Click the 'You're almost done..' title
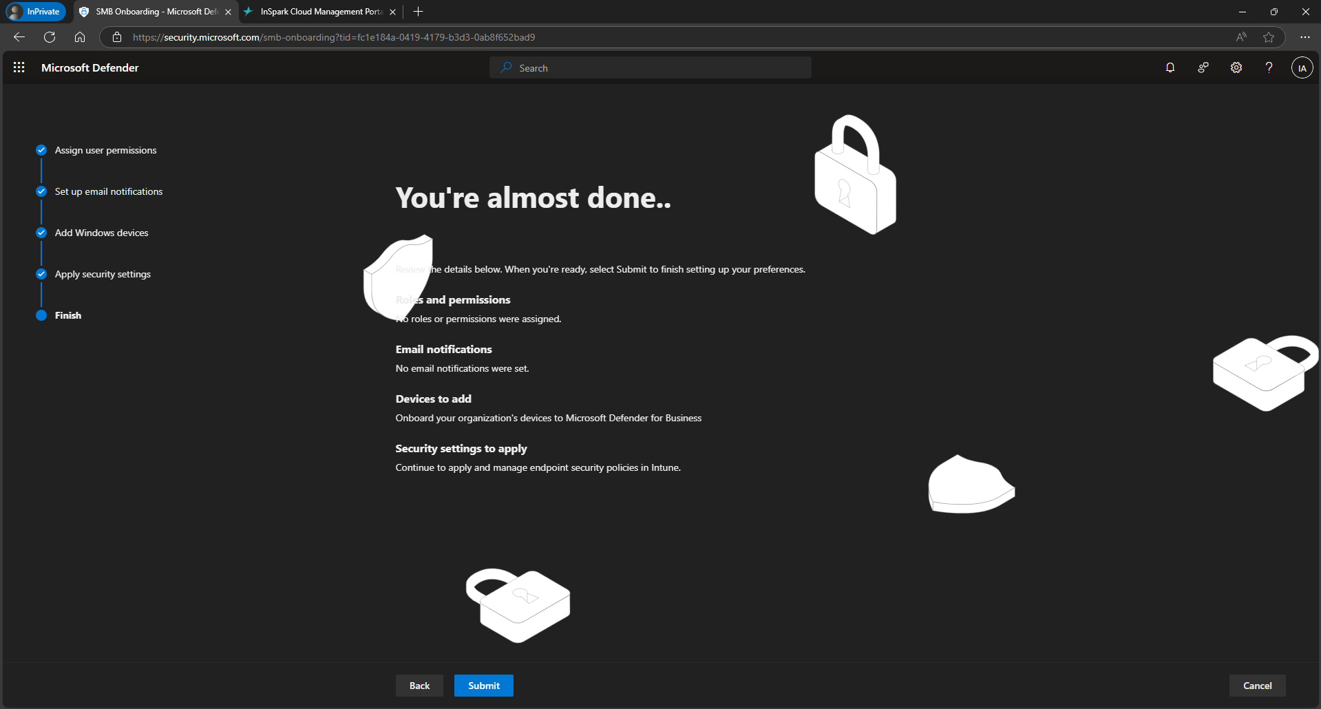The image size is (1321, 709). pyautogui.click(x=533, y=198)
